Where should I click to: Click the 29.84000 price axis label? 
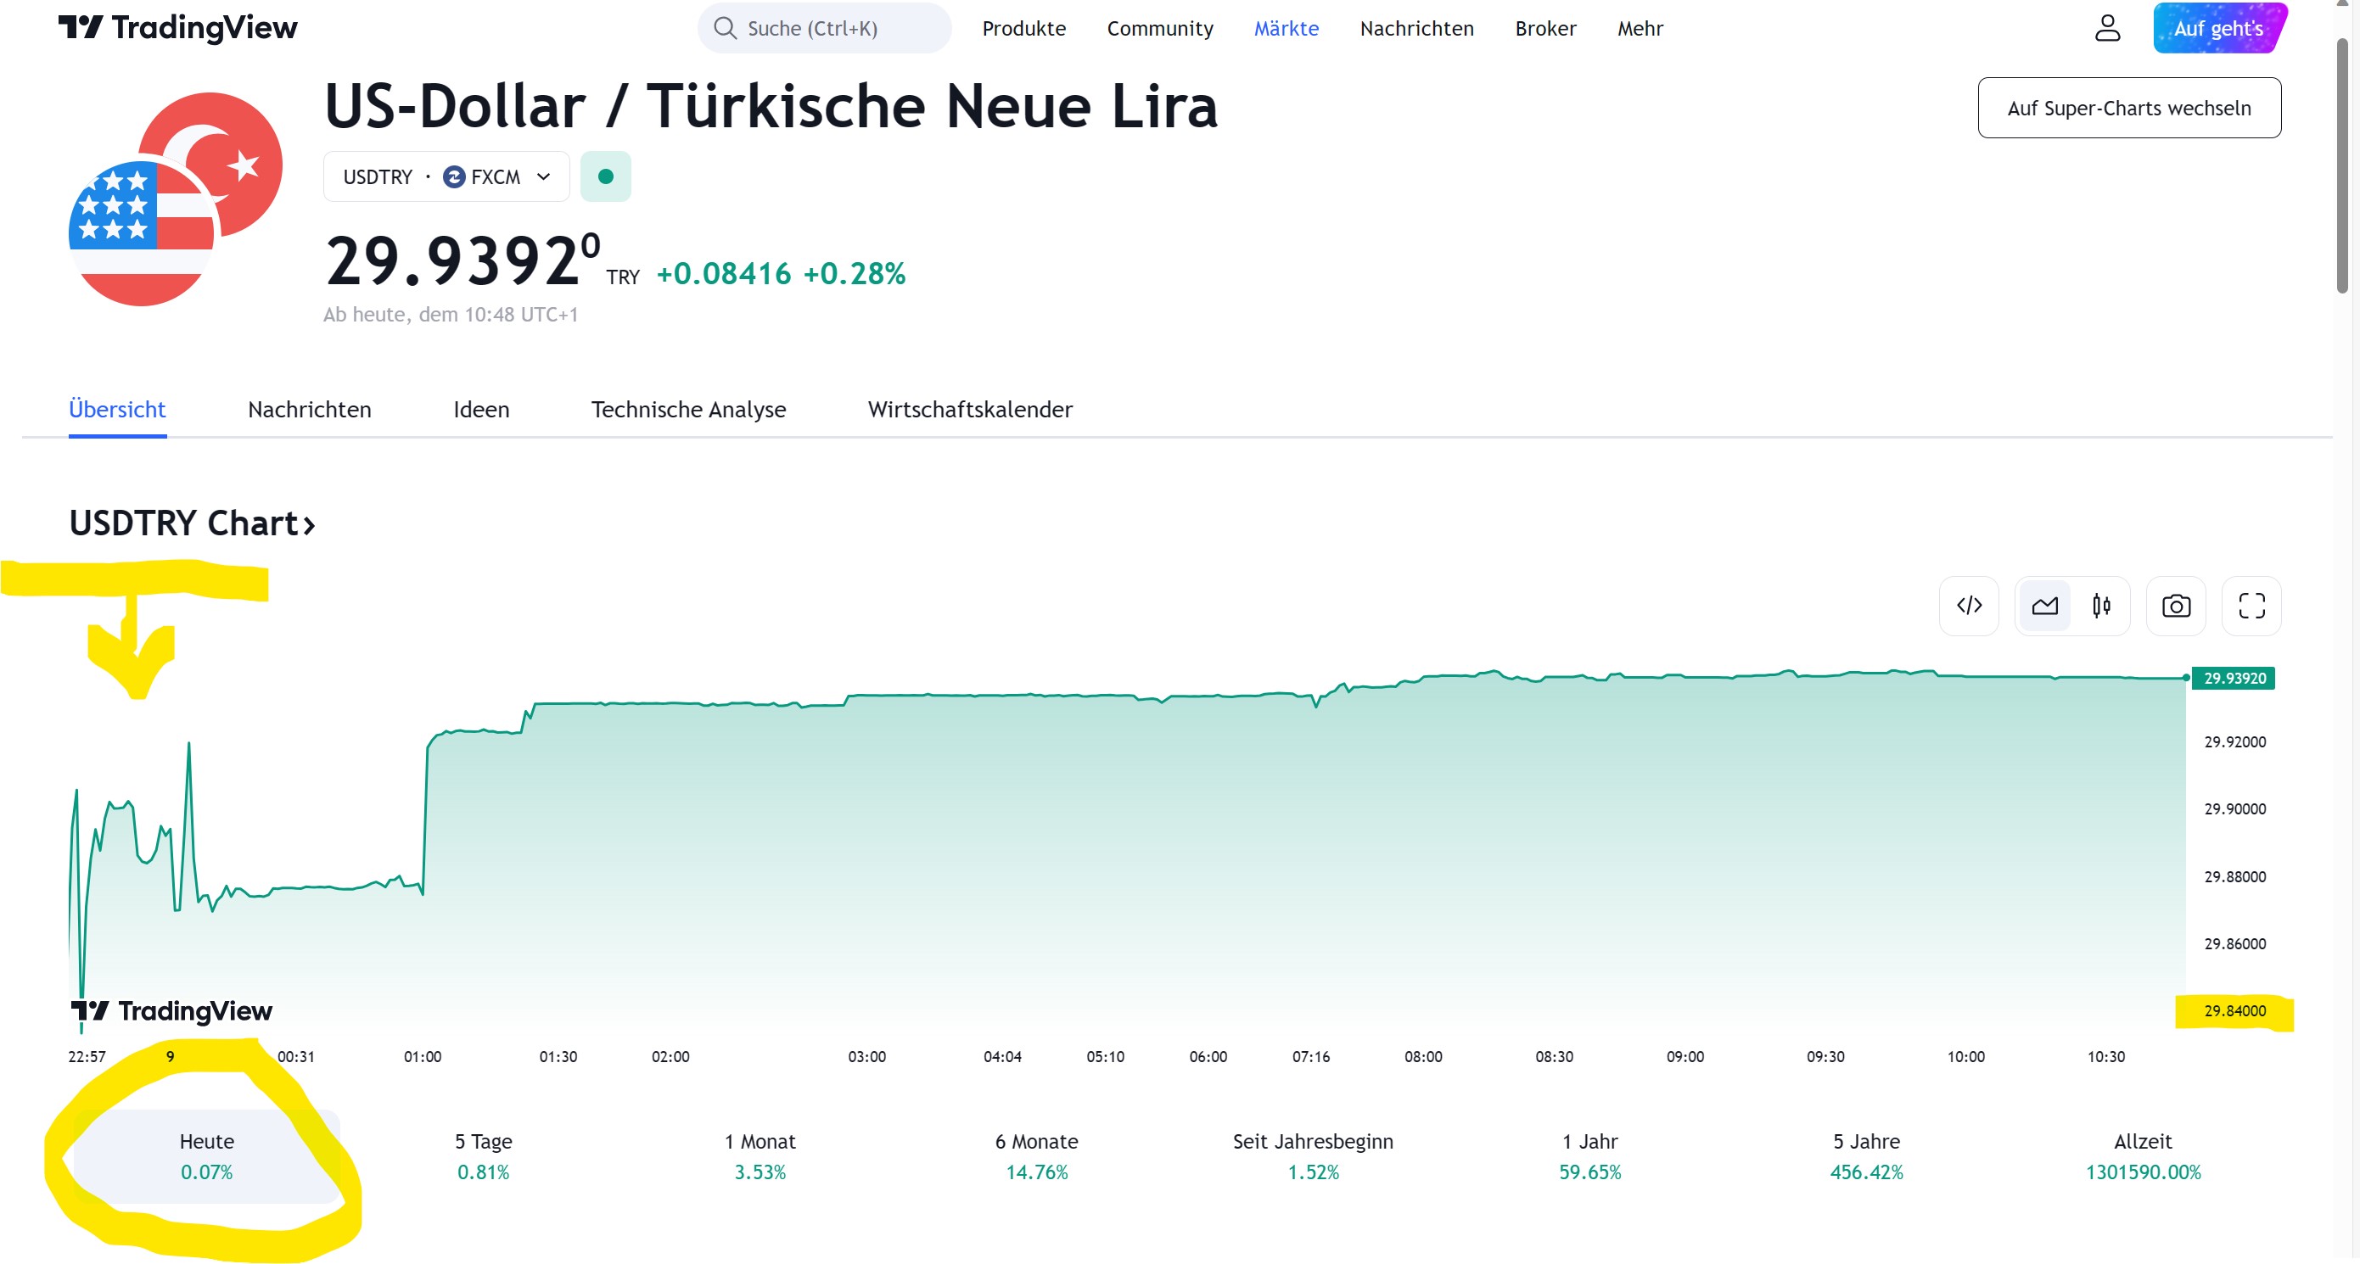click(x=2234, y=1010)
